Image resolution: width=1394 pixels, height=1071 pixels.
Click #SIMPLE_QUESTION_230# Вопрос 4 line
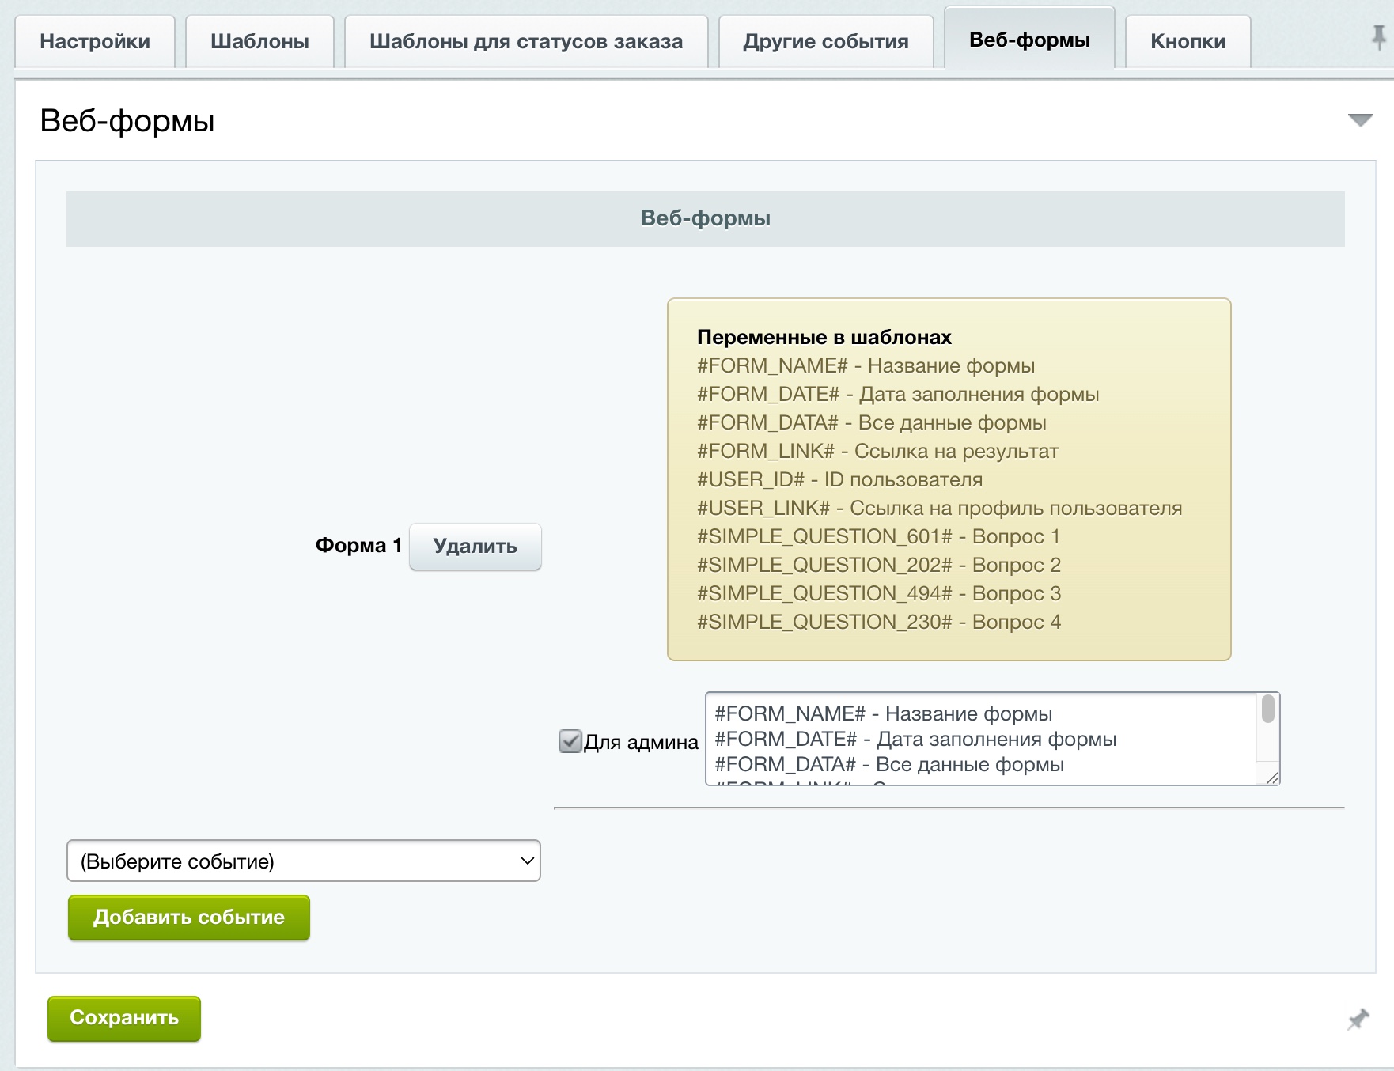point(879,623)
